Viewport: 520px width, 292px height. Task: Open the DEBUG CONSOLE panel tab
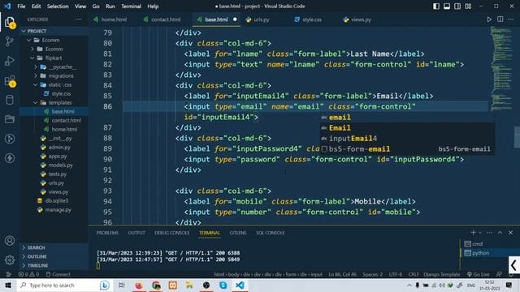[171, 233]
